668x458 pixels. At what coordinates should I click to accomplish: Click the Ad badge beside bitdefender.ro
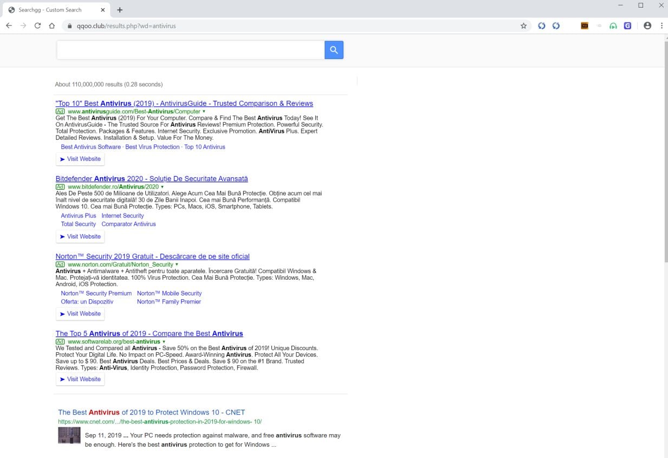tap(60, 187)
